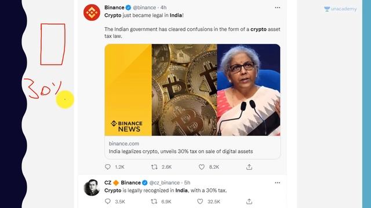Share the Binance tweet via share icon

[249, 167]
